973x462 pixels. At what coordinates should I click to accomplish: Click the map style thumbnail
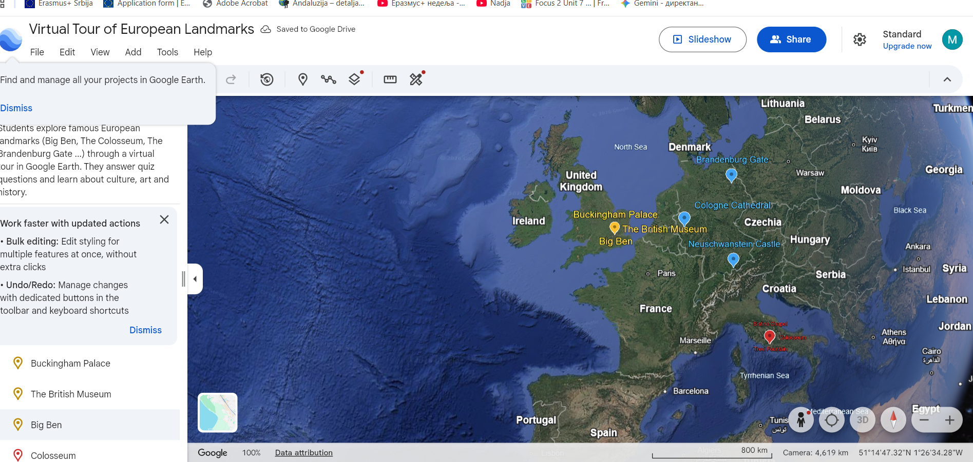tap(218, 412)
